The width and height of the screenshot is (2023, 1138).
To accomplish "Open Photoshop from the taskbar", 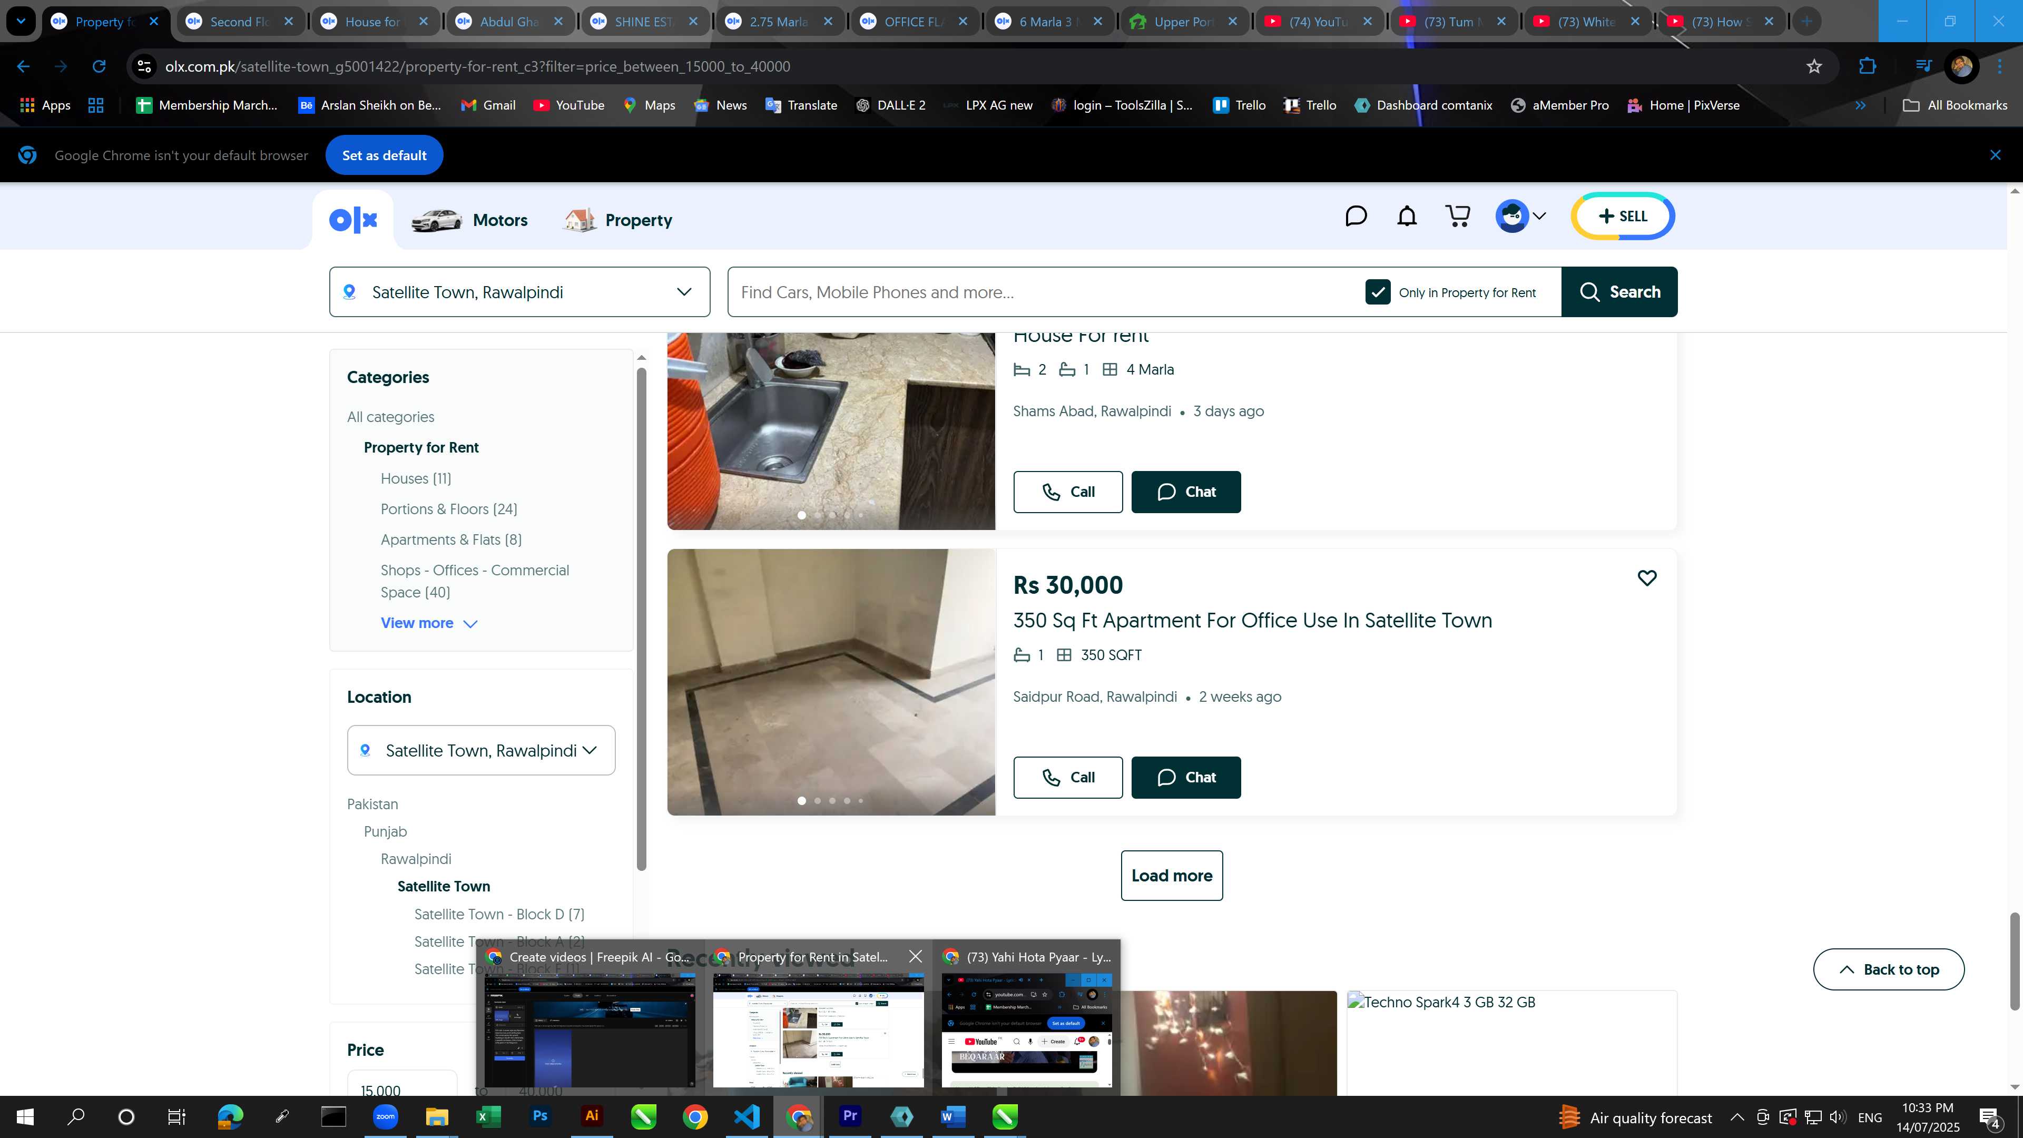I will [539, 1116].
